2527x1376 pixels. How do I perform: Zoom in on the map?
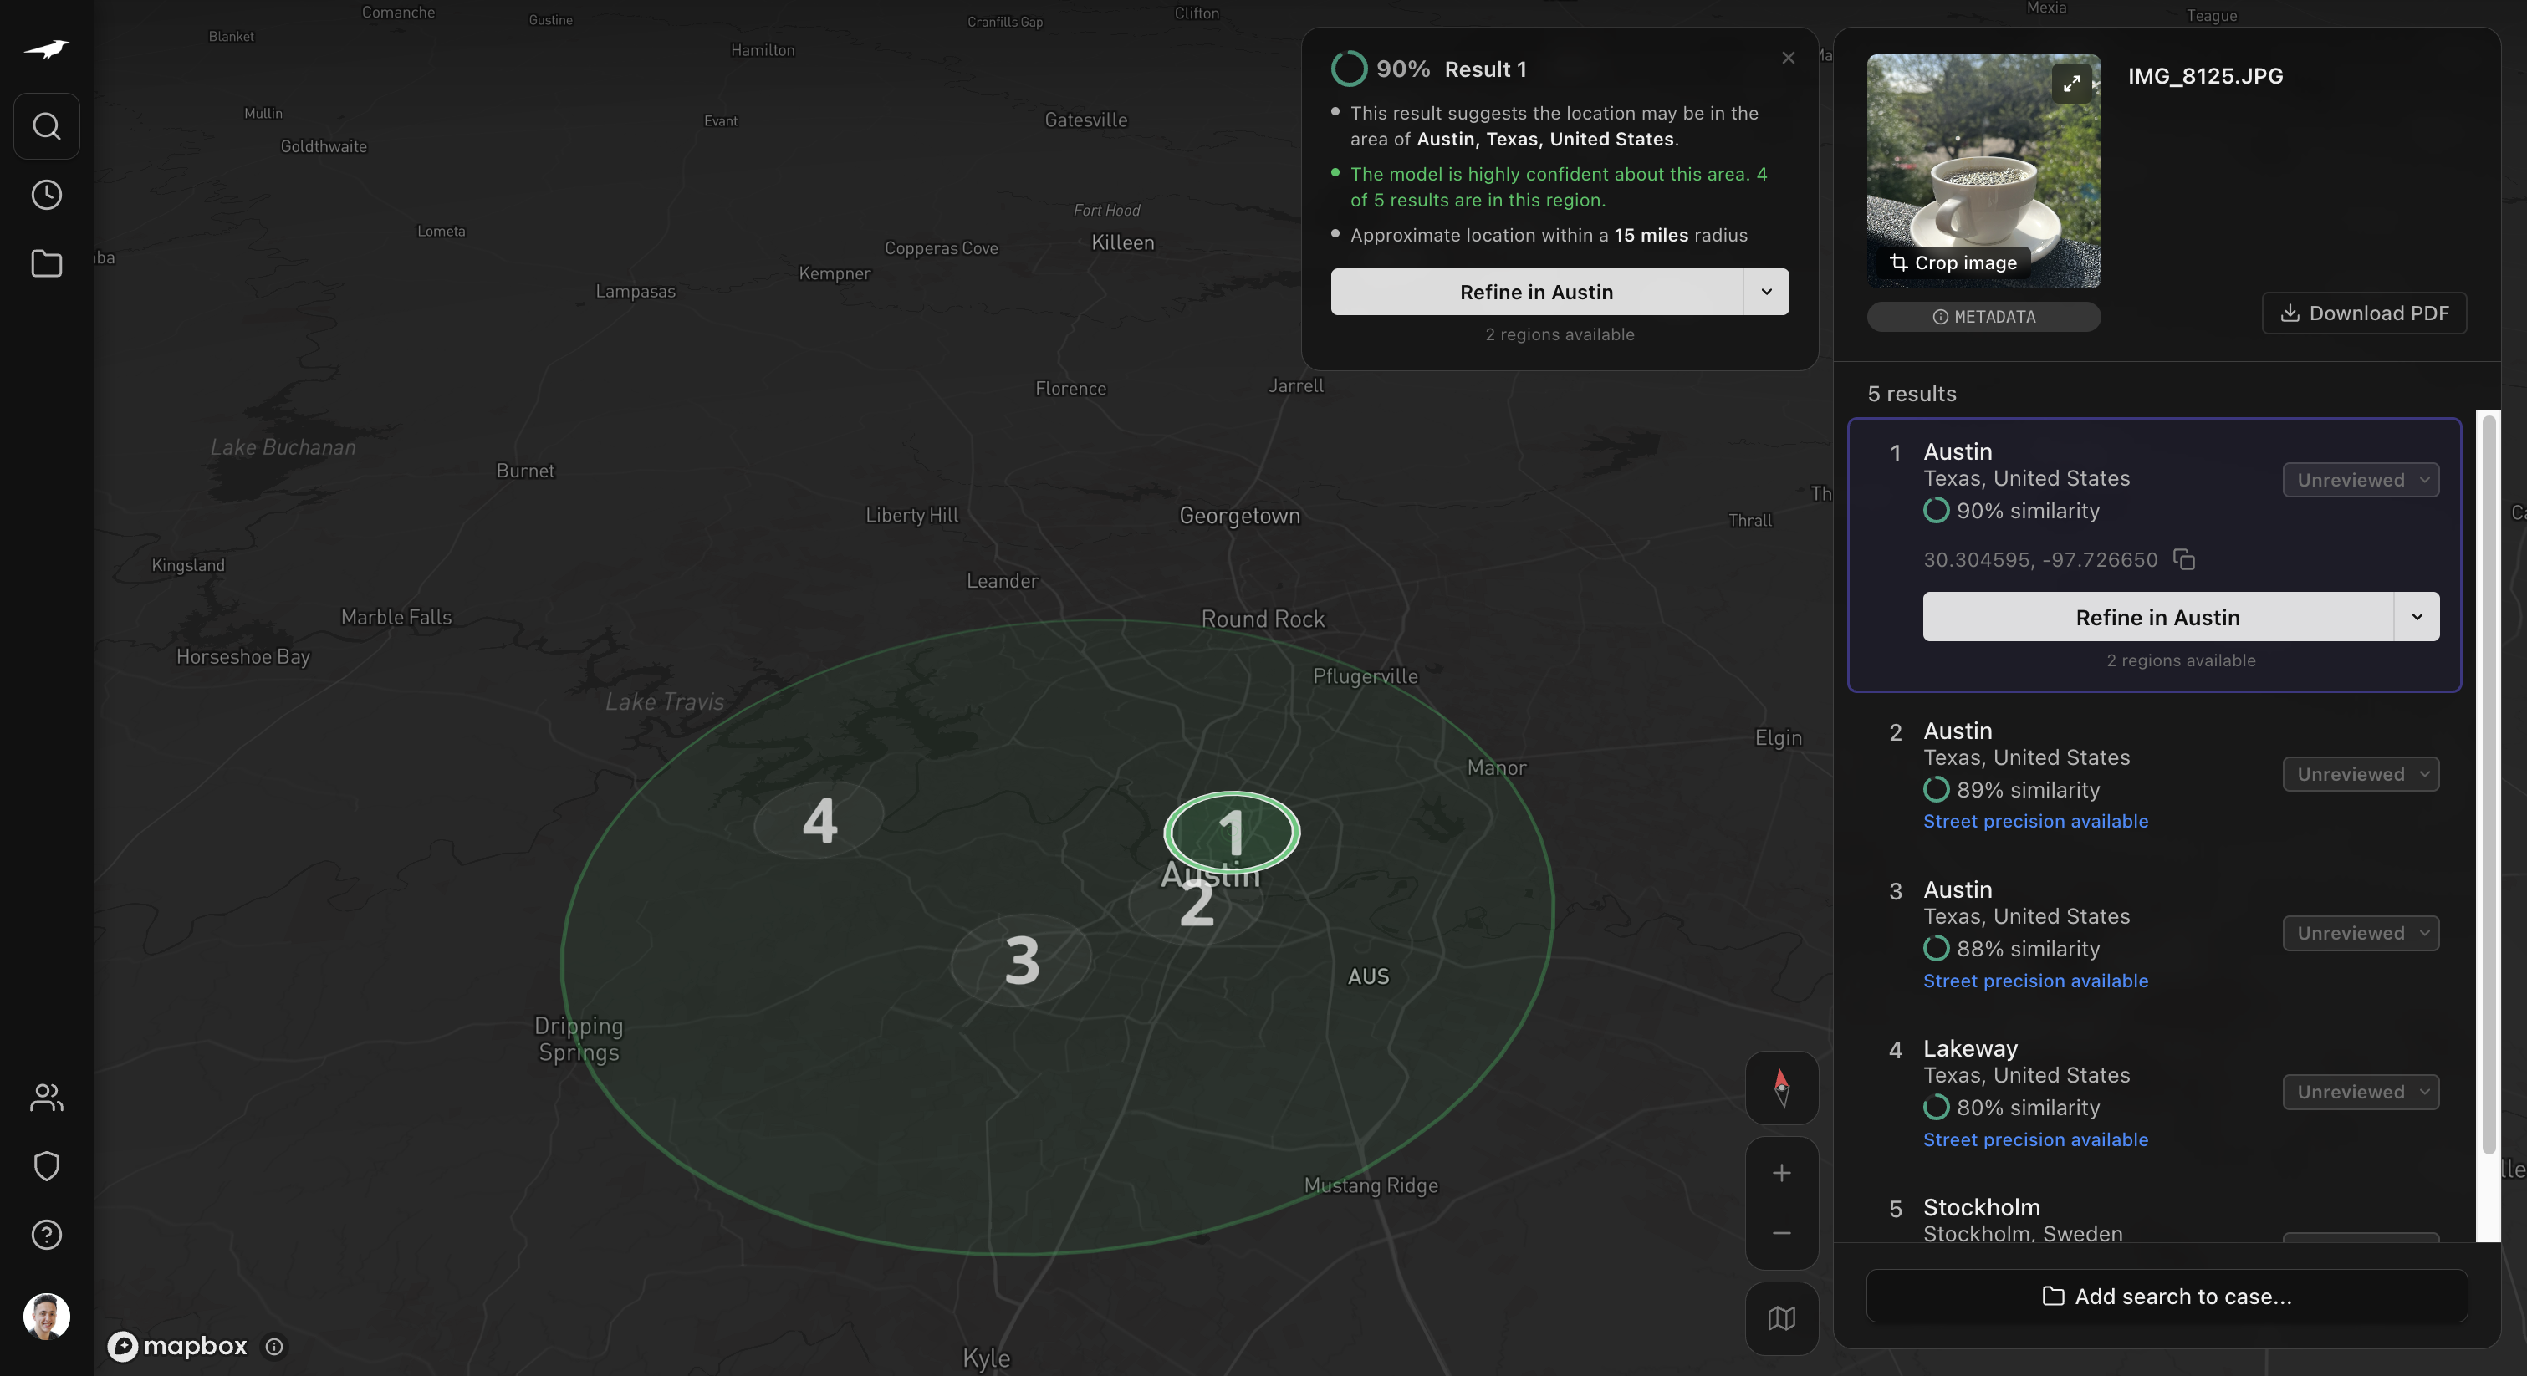(x=1781, y=1173)
